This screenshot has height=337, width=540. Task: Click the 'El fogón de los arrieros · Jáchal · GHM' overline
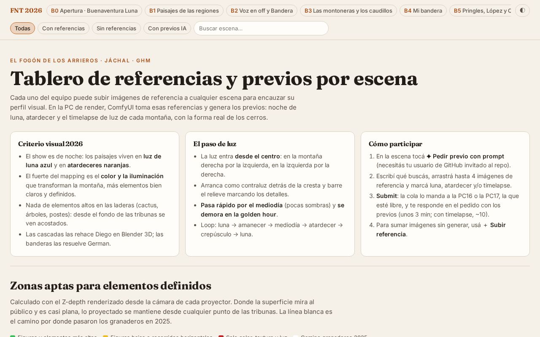pyautogui.click(x=81, y=61)
